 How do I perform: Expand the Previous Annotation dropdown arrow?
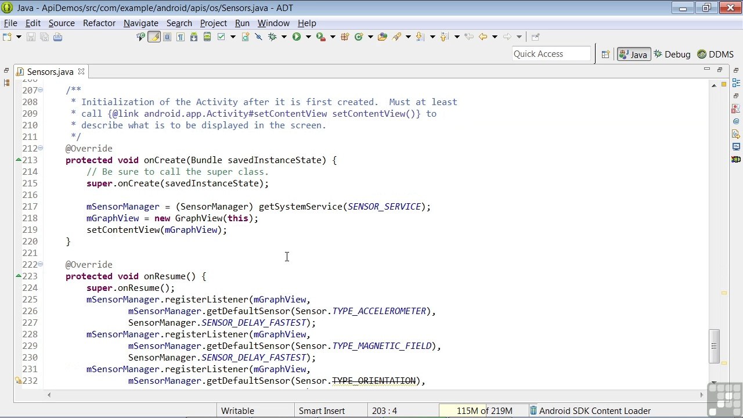(x=457, y=37)
